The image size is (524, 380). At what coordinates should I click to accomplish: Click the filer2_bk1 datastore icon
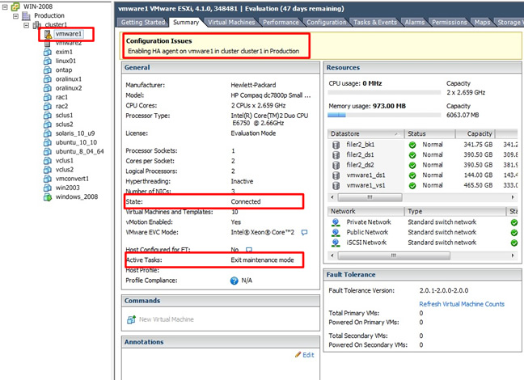click(336, 145)
